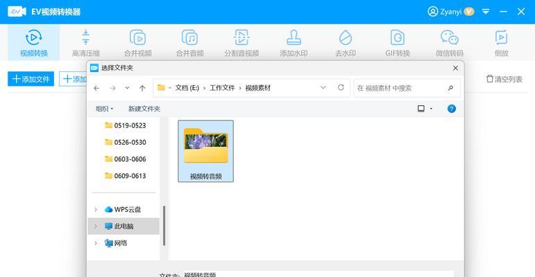Screen dimensions: 535x277
Task: Refresh the folder view
Action: [x=341, y=87]
